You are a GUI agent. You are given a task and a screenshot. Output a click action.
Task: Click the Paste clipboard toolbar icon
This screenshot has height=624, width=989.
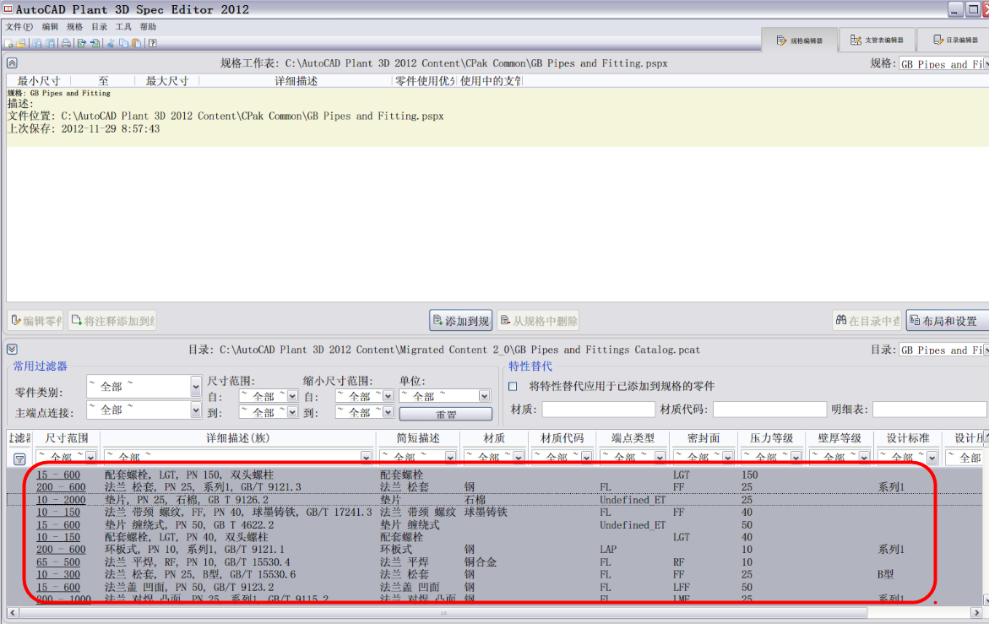tap(136, 43)
